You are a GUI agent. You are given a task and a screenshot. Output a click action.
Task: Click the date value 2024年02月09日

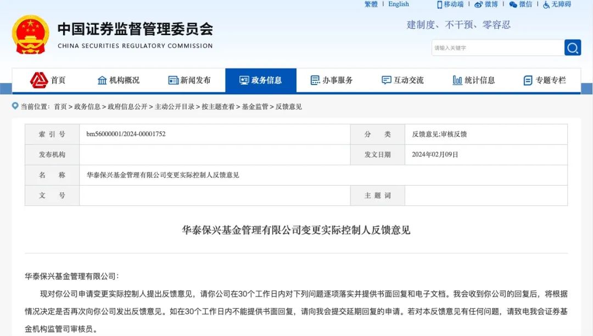[x=435, y=154]
